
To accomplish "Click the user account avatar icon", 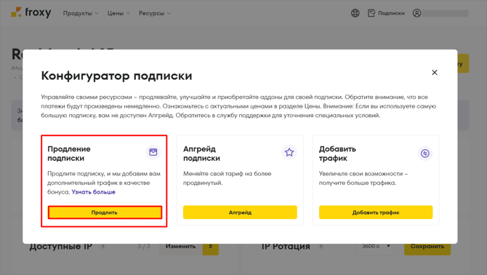I will (x=416, y=13).
